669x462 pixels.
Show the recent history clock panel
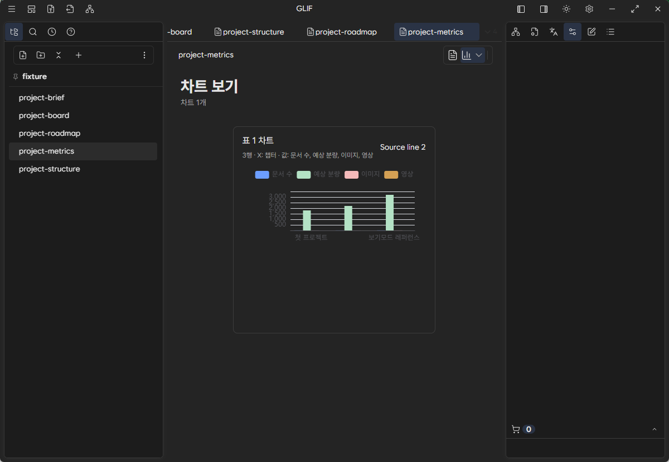(52, 32)
